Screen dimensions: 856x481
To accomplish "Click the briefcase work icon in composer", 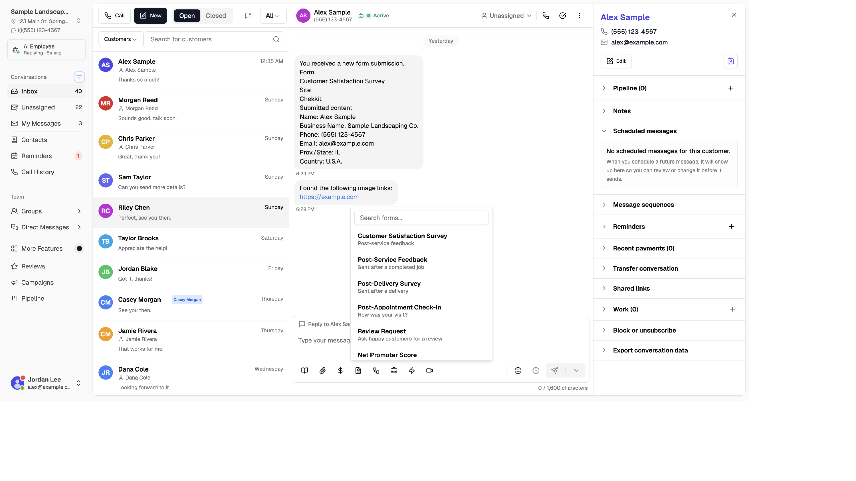I will tap(394, 370).
